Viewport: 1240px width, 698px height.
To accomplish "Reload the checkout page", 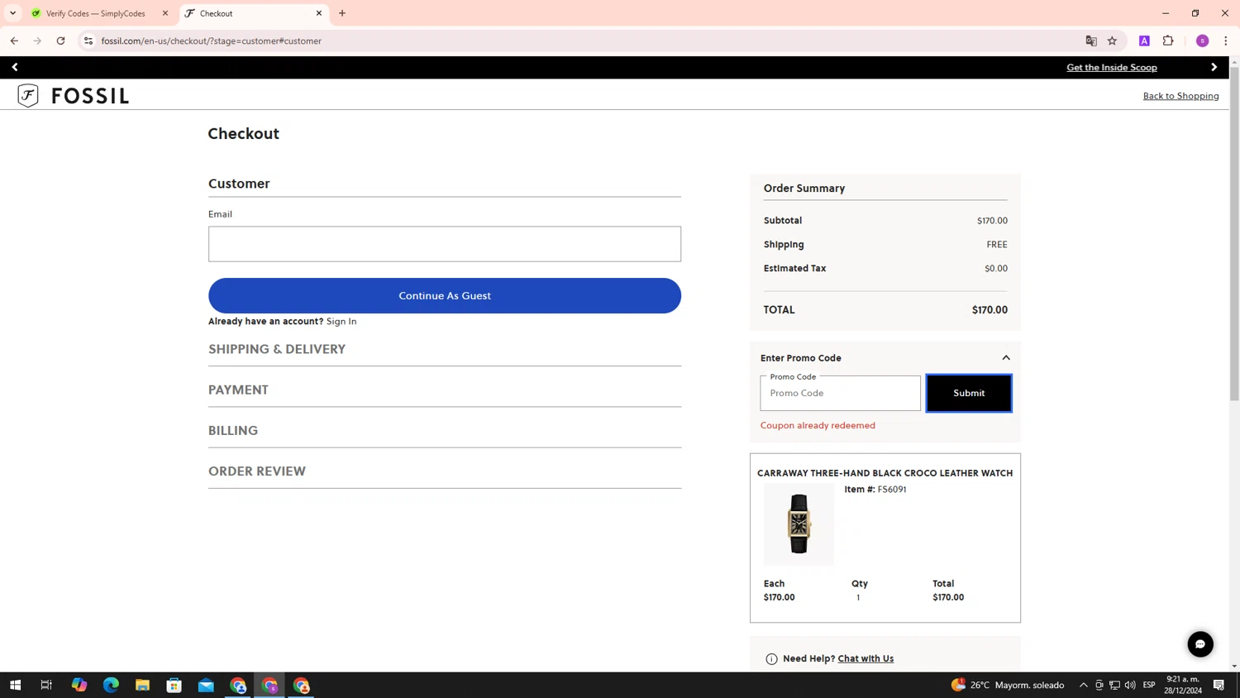I will pos(60,41).
